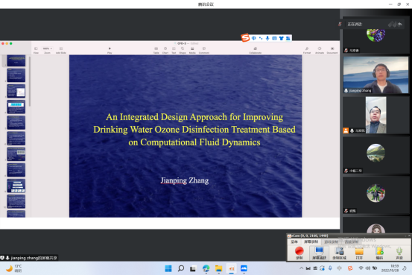Open Microsoft Edge from the taskbar
Image resolution: width=412 pixels, height=275 pixels.
point(206,268)
